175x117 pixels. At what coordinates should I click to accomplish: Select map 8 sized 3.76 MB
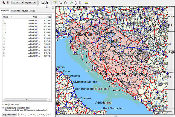click(x=27, y=53)
